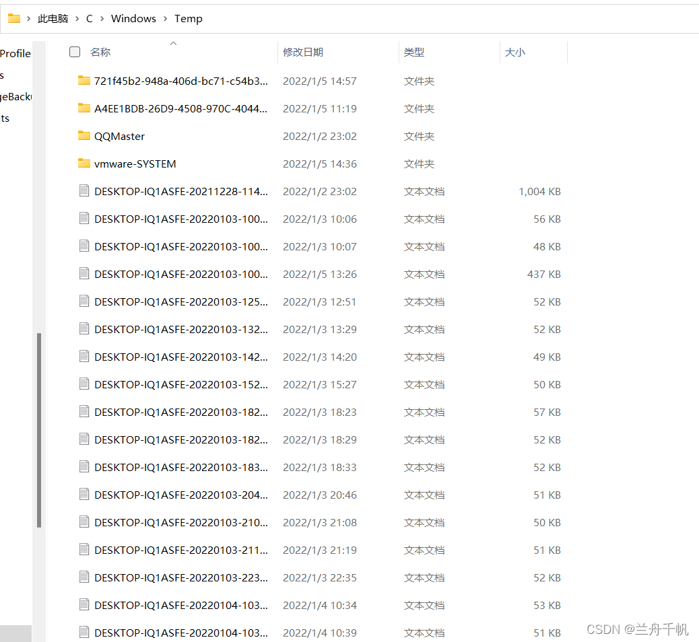Click the navigation pane vertical scrollbar thumb
The image size is (699, 642).
[39, 430]
